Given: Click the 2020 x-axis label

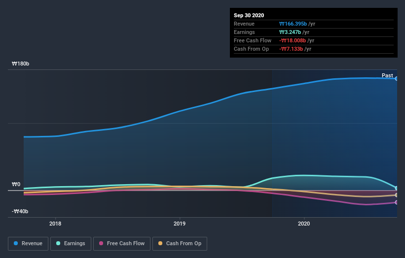Looking at the screenshot, I should pyautogui.click(x=304, y=224).
